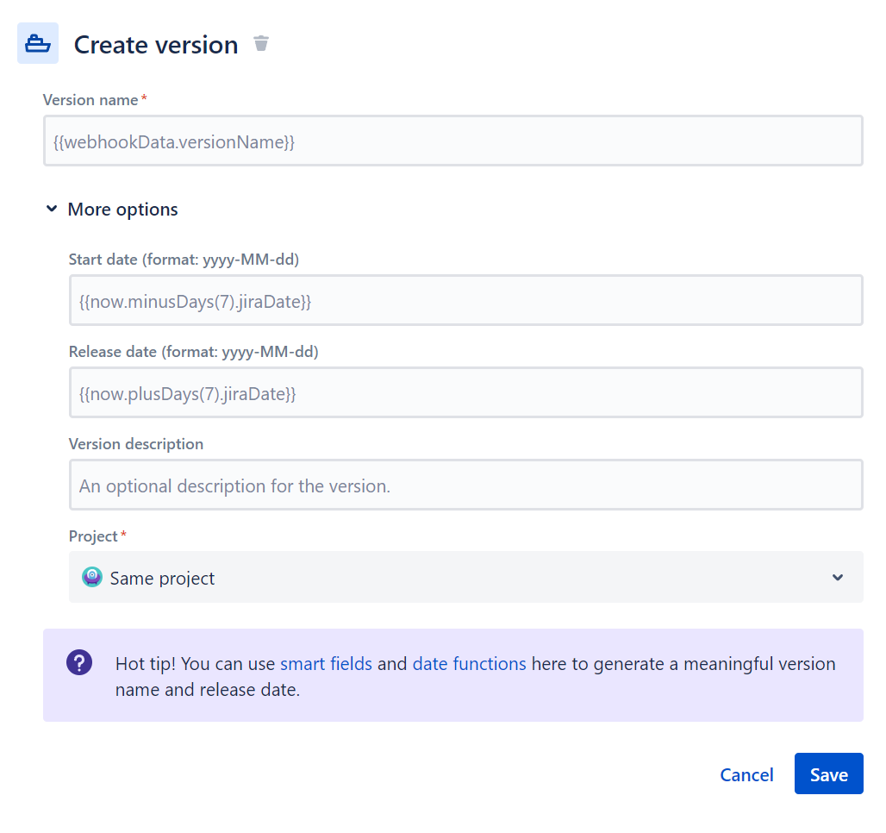Select the Release date input field

(465, 391)
